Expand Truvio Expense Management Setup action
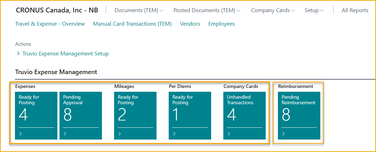Viewport: 376px width, 152px height. 65,54
